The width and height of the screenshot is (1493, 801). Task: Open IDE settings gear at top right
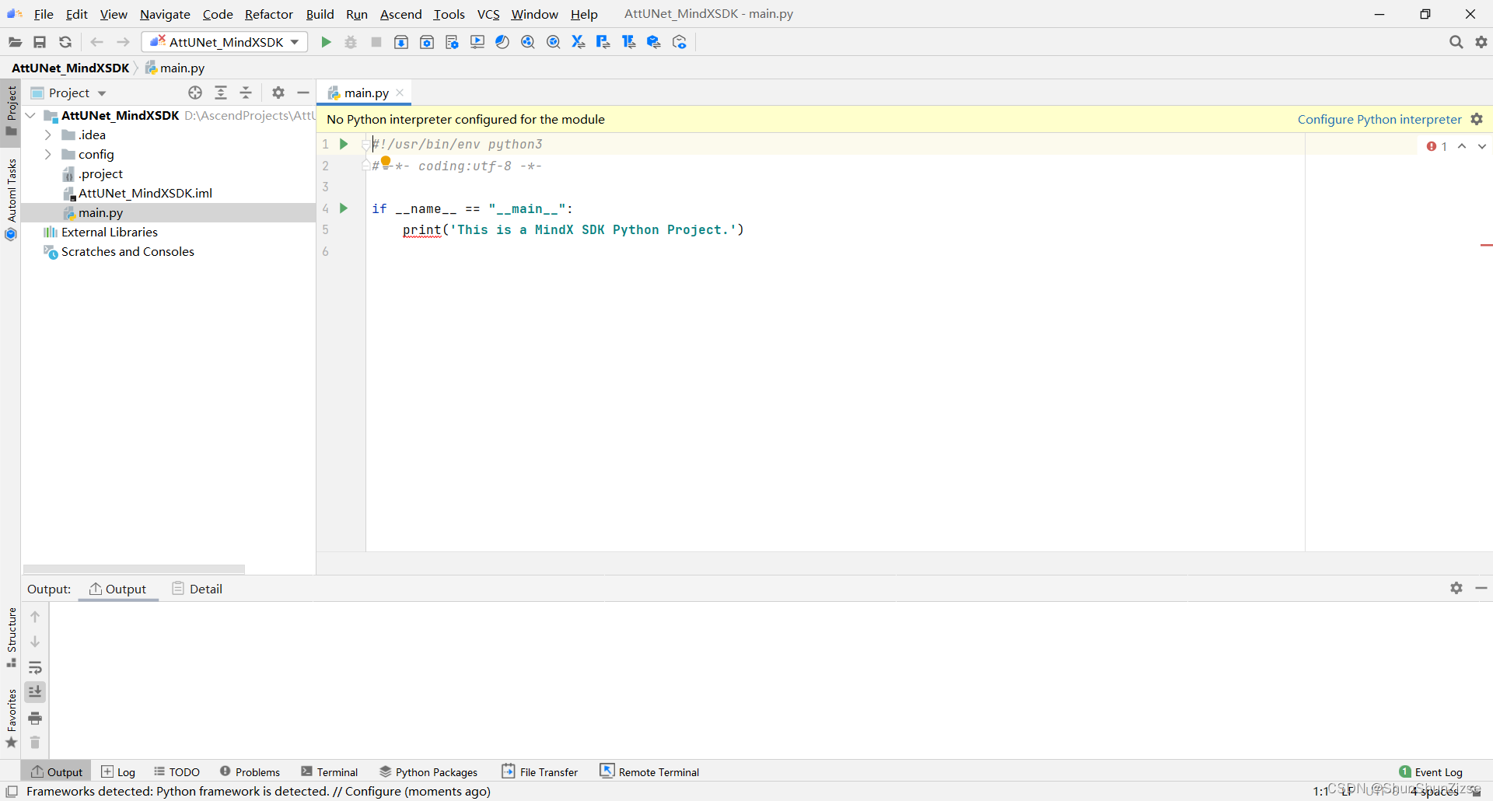tap(1481, 42)
